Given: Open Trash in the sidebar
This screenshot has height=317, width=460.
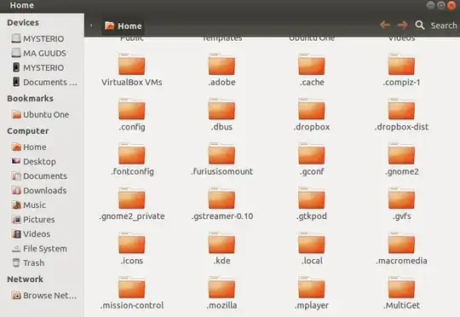Looking at the screenshot, I should pyautogui.click(x=28, y=262).
